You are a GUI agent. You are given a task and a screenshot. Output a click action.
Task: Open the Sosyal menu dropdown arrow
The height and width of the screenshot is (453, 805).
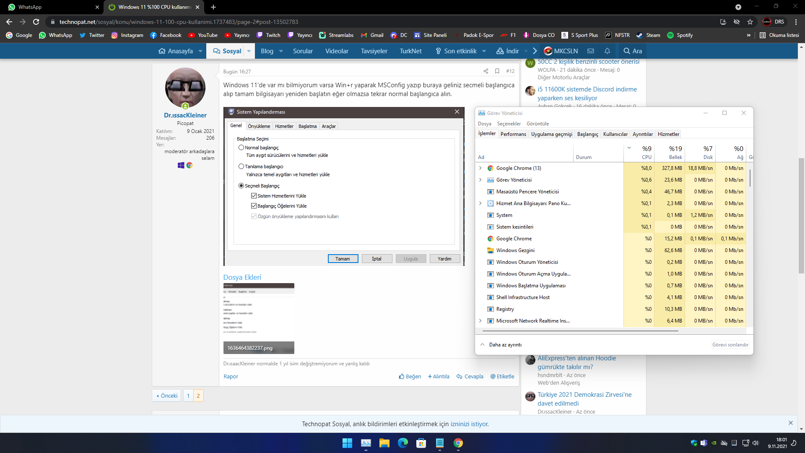(x=249, y=51)
